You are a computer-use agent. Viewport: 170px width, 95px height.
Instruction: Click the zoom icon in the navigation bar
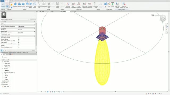167,30
